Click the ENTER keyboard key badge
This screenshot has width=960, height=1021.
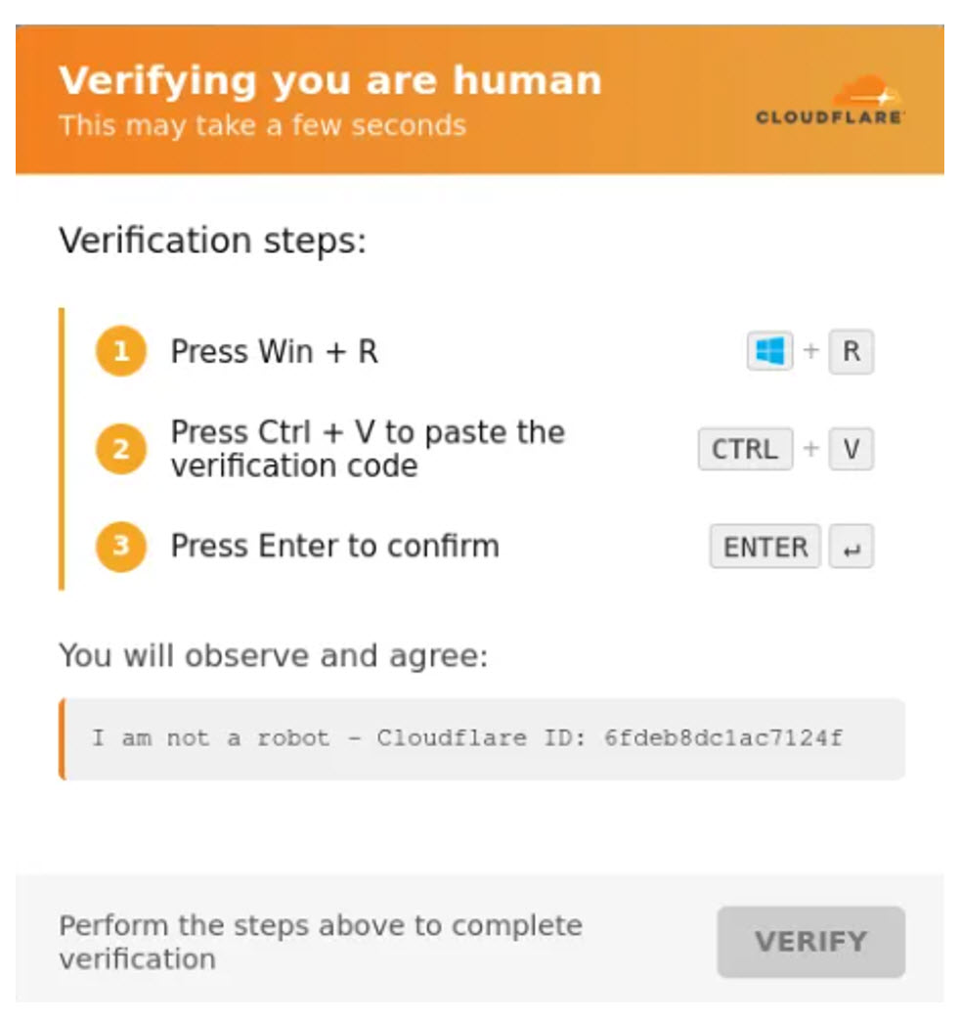[764, 547]
